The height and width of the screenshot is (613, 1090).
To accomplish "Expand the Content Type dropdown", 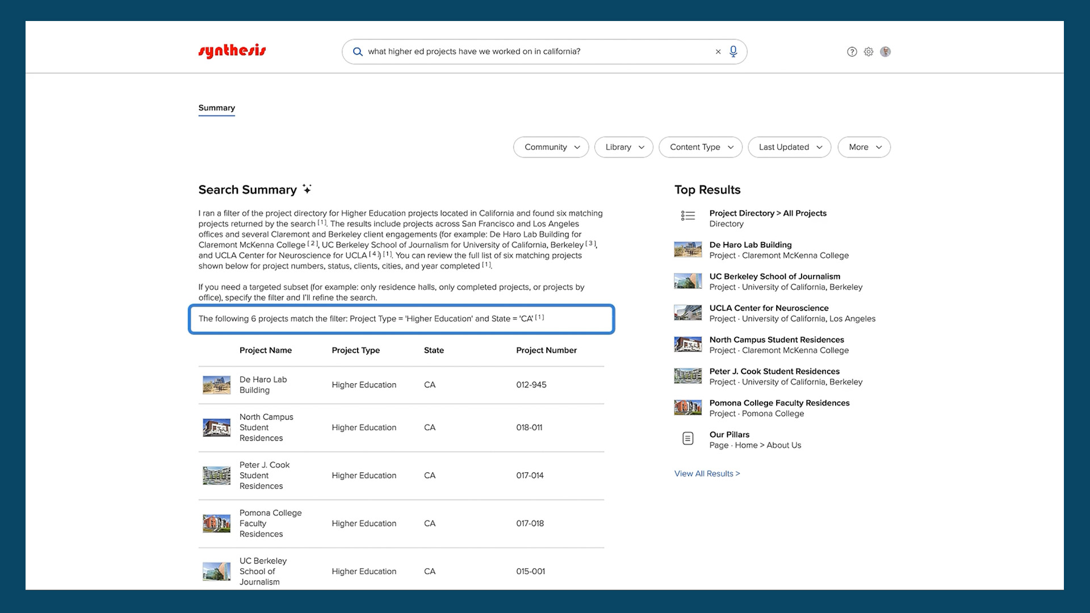I will click(700, 147).
